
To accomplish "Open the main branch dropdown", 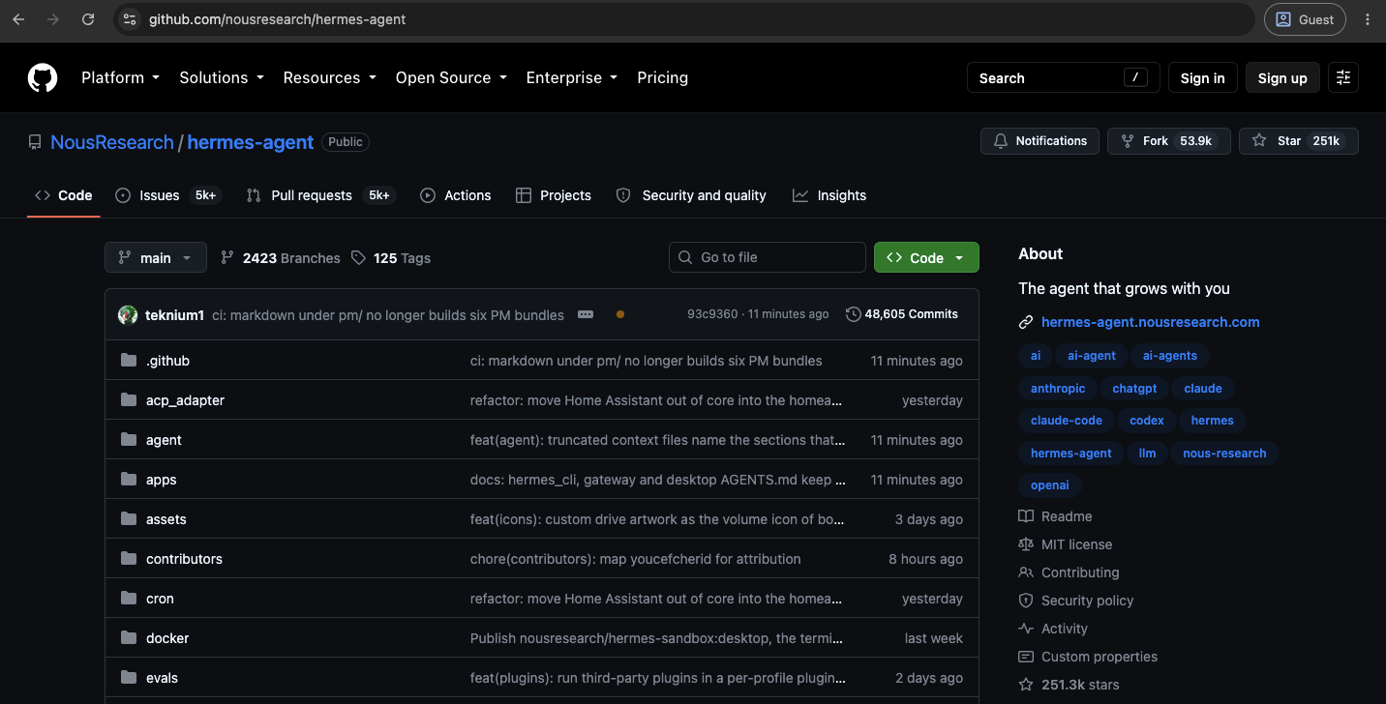I will tap(156, 257).
